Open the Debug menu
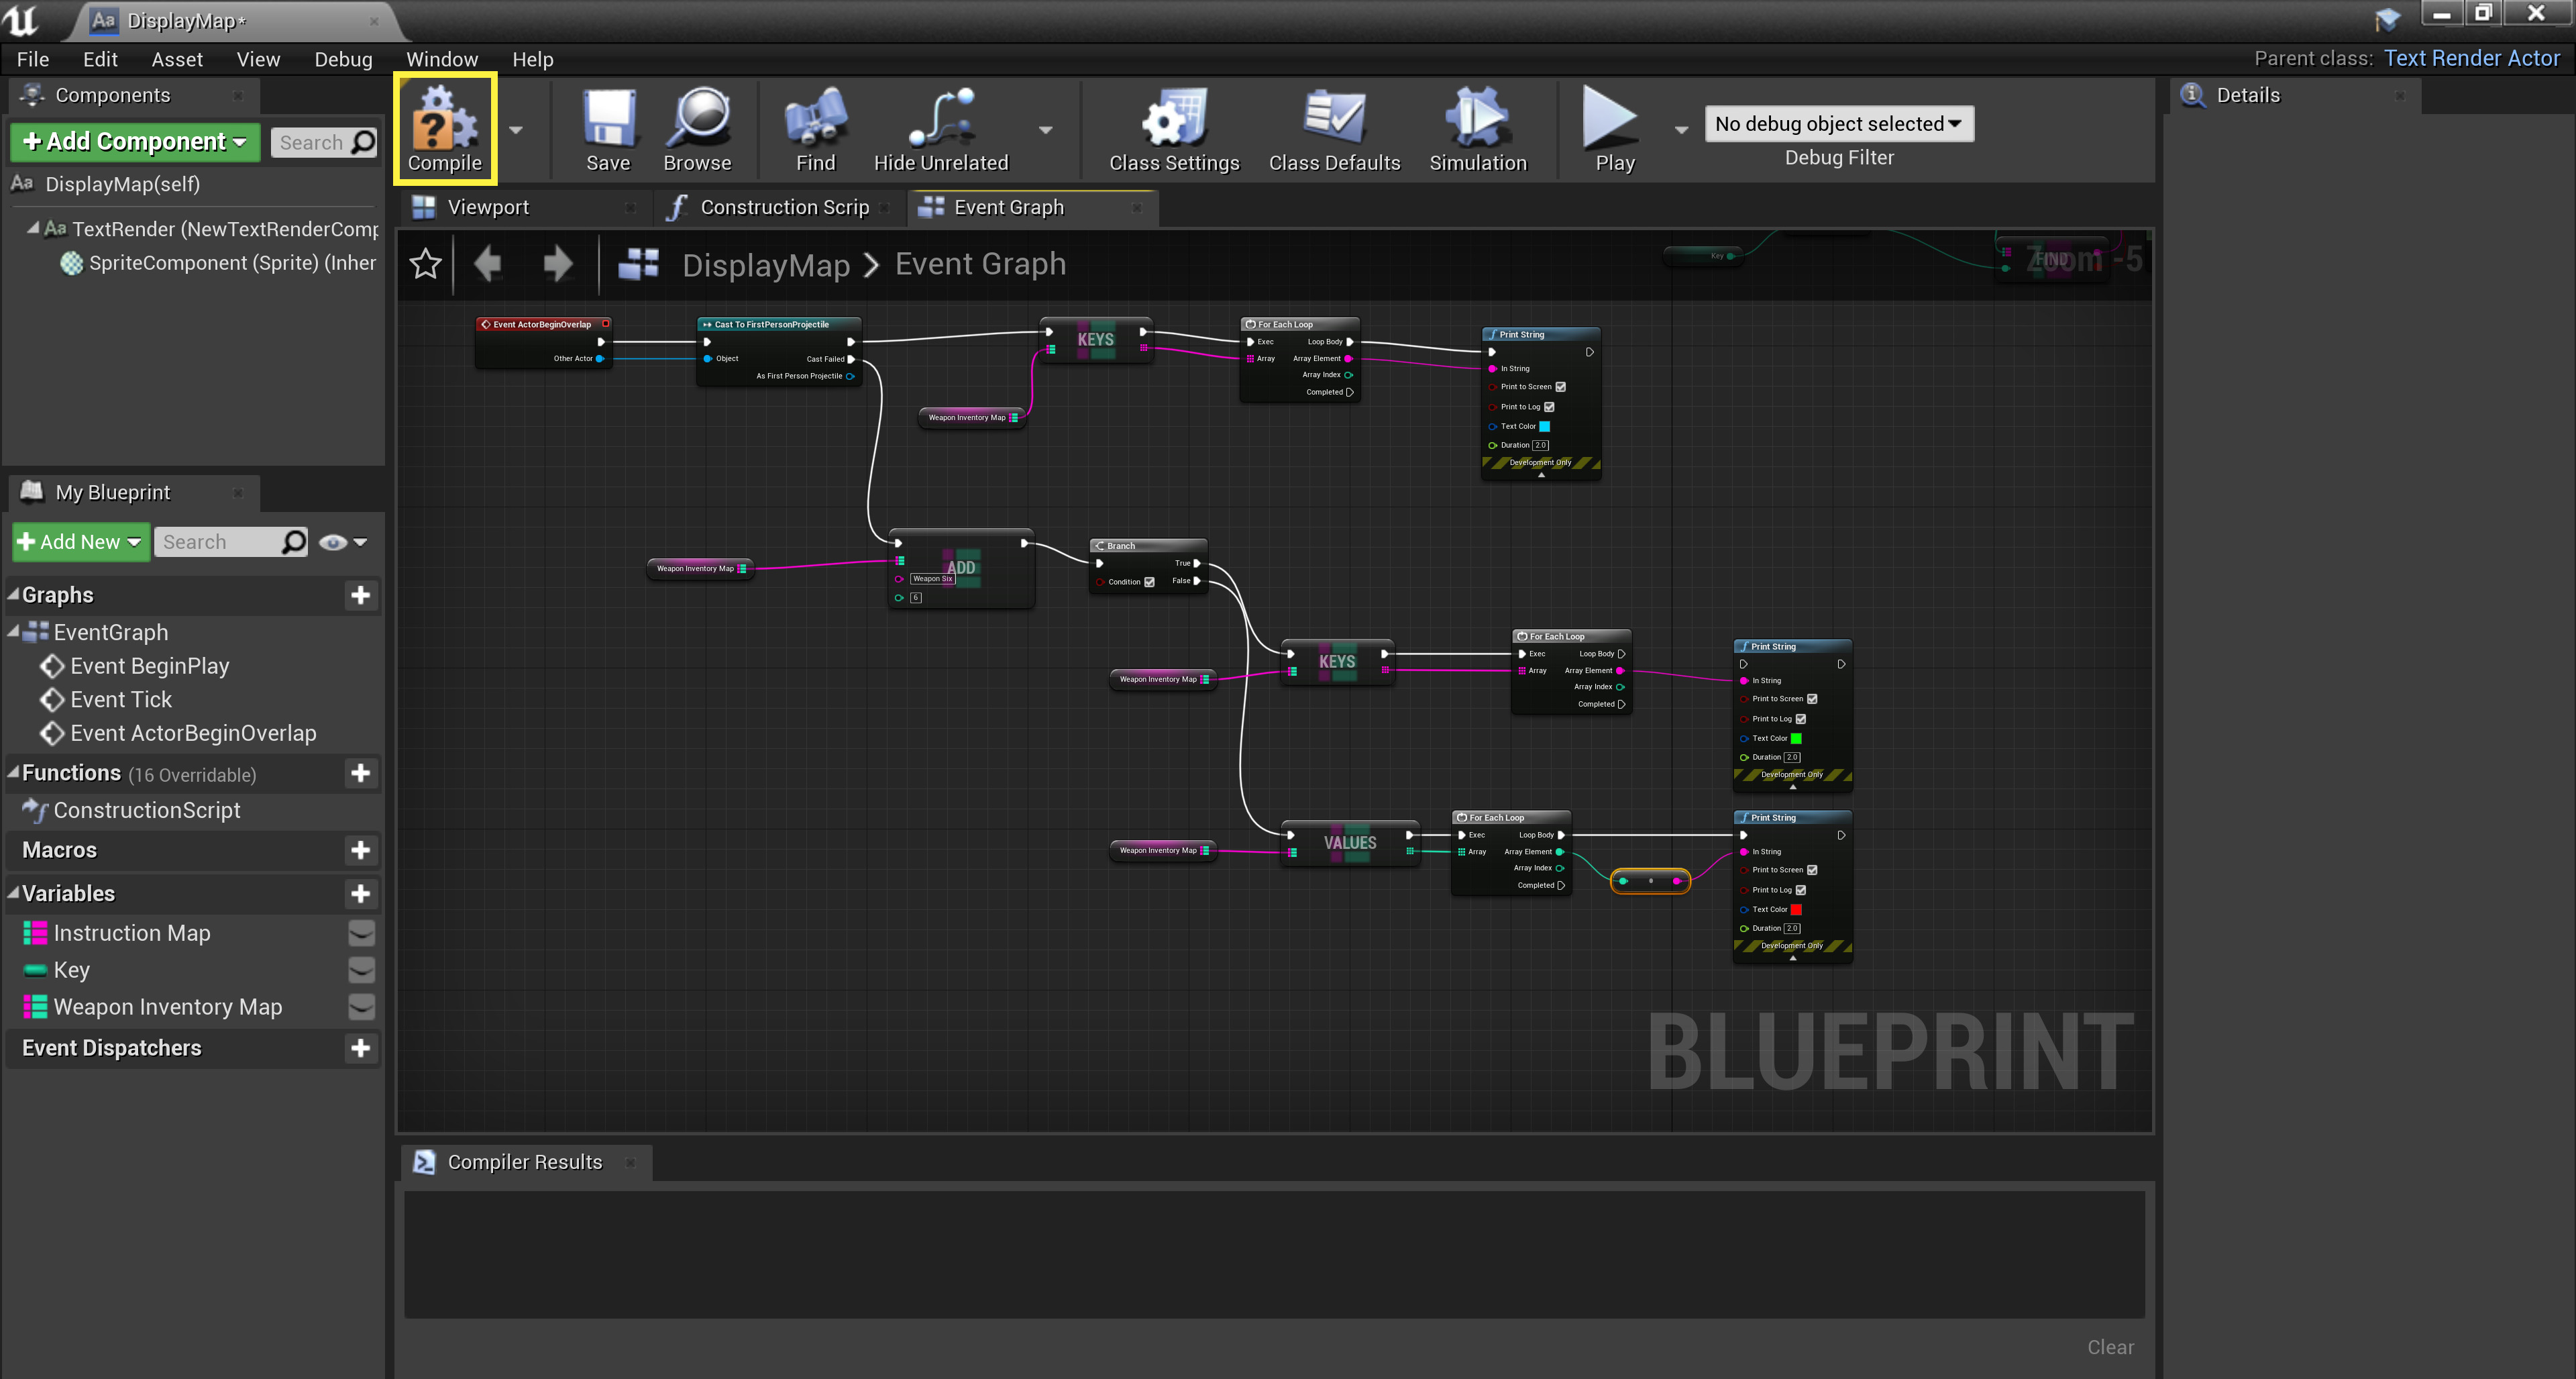The image size is (2576, 1379). (x=343, y=59)
